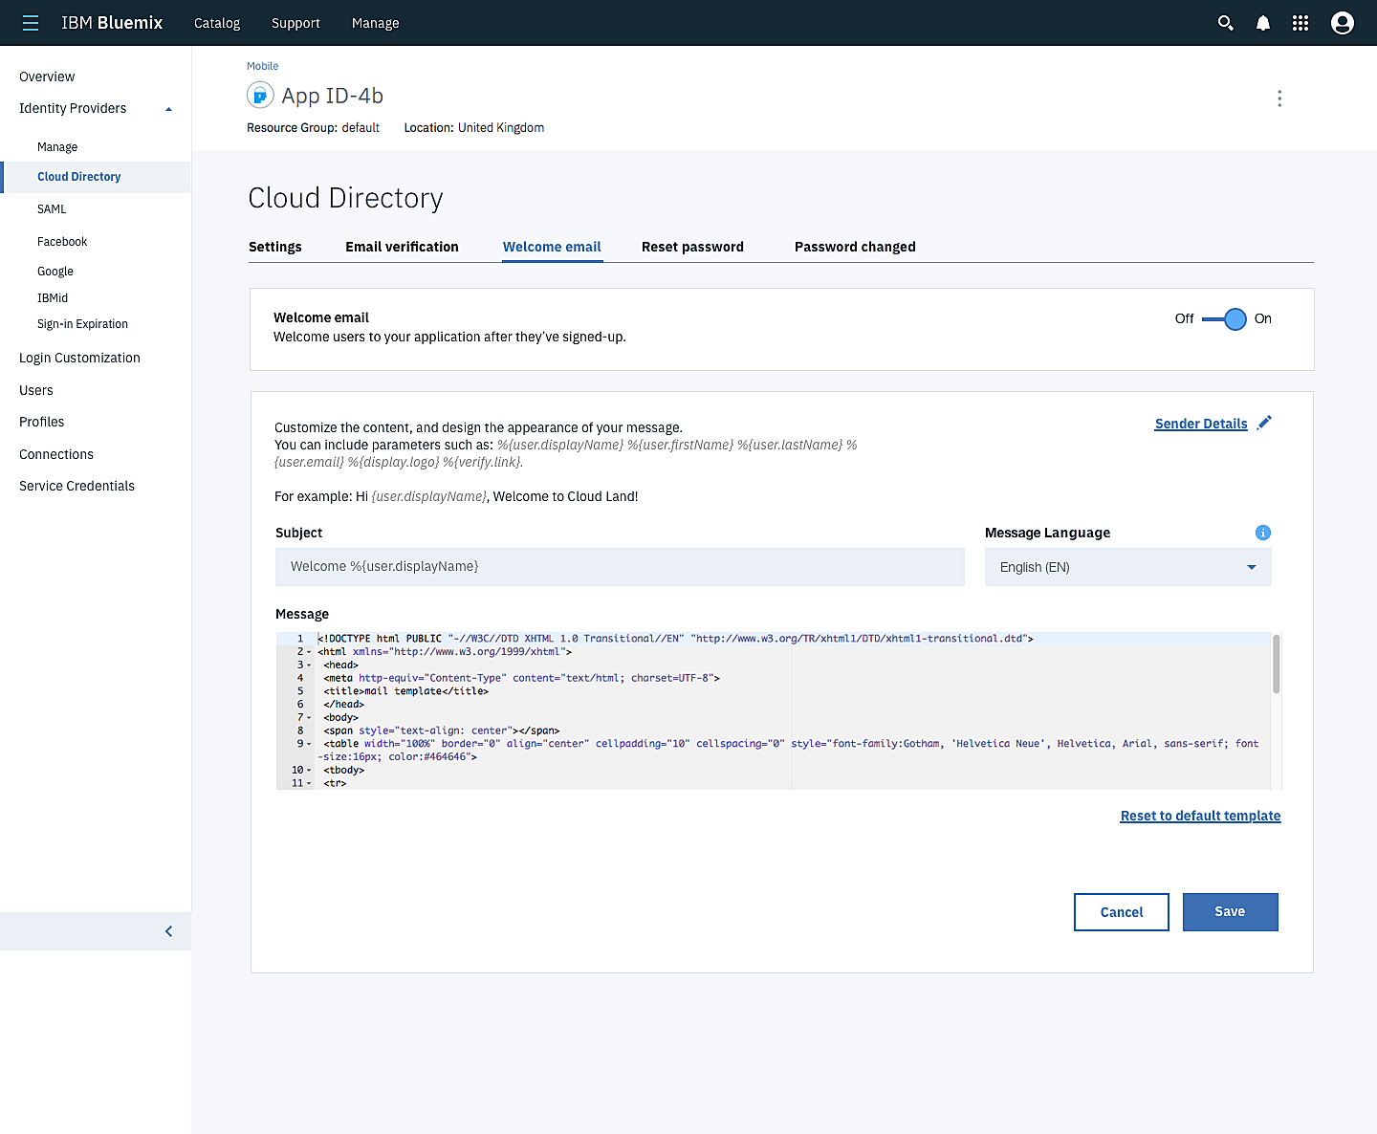The width and height of the screenshot is (1377, 1134).
Task: Open the Sender Details link
Action: tap(1201, 424)
